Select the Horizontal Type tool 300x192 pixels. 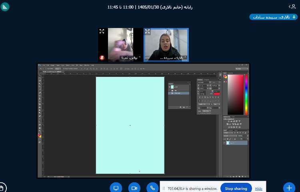(40, 118)
